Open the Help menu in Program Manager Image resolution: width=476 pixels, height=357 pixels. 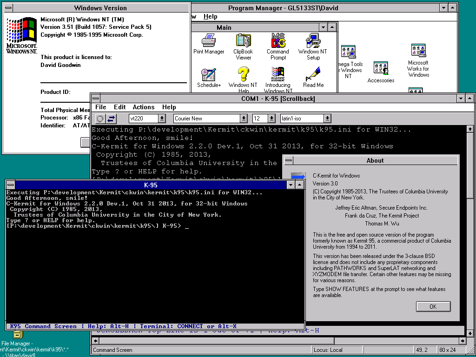point(211,16)
